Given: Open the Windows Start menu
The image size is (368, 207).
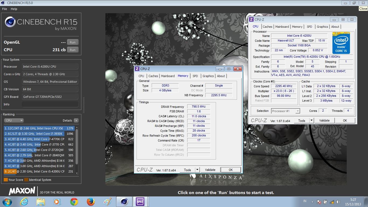Looking at the screenshot, I should [7, 202].
